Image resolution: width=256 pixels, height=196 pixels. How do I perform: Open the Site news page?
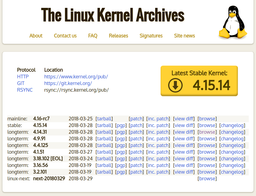coord(184,36)
